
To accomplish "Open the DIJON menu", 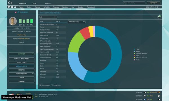I will click(34, 3).
